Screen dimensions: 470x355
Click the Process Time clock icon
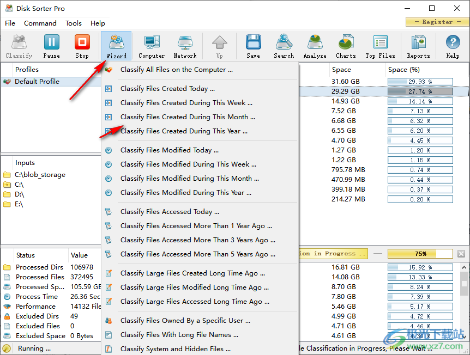[7, 297]
